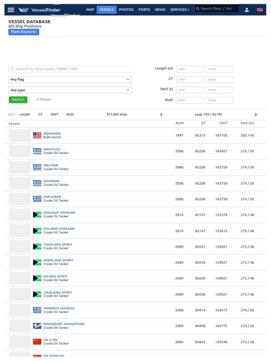271x361 pixels.
Task: Click the China flag beside DA LI HU
Action: click(37, 342)
